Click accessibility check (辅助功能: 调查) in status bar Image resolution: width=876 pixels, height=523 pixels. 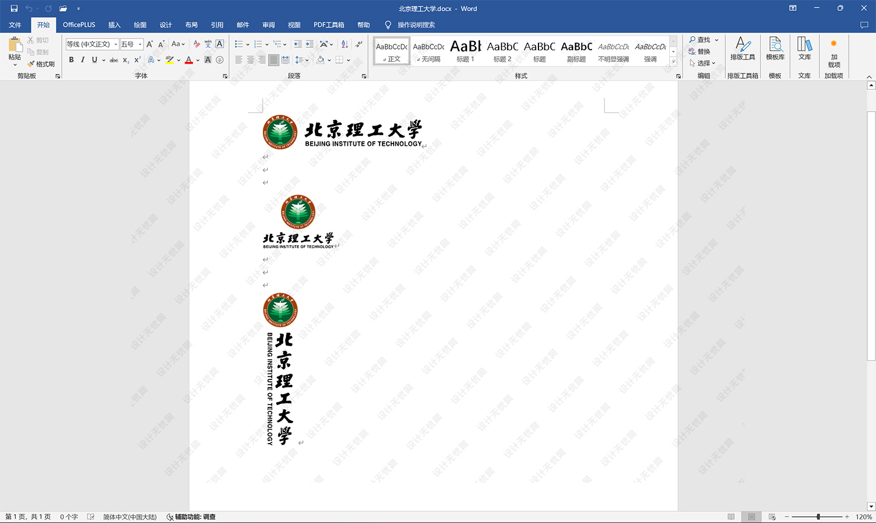191,517
